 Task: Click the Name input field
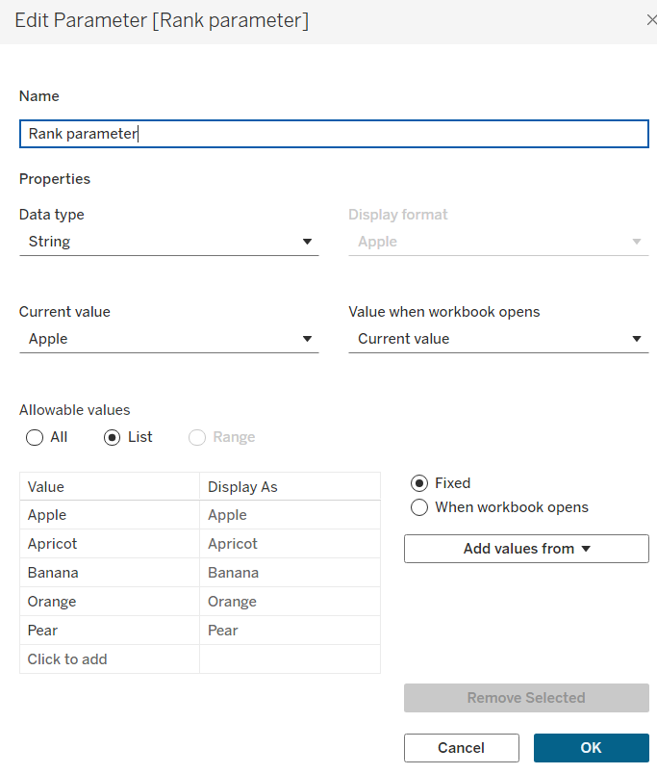(334, 134)
